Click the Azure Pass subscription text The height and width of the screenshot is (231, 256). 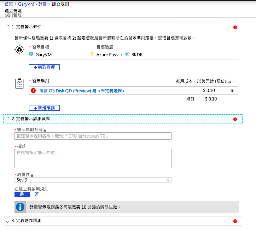click(x=107, y=54)
